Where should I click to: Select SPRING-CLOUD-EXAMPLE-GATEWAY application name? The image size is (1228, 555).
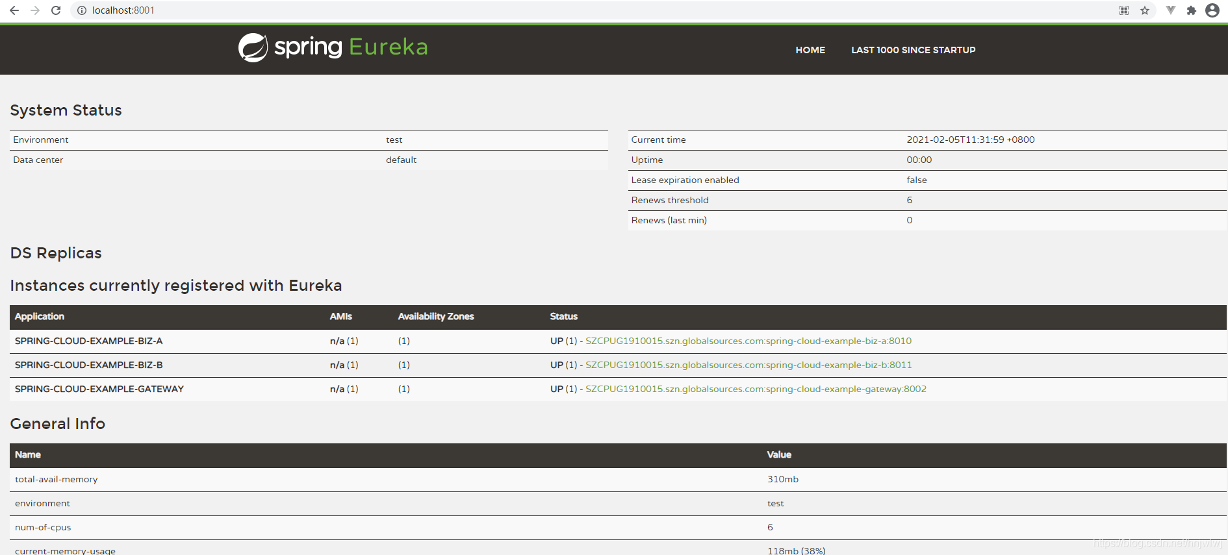point(99,389)
